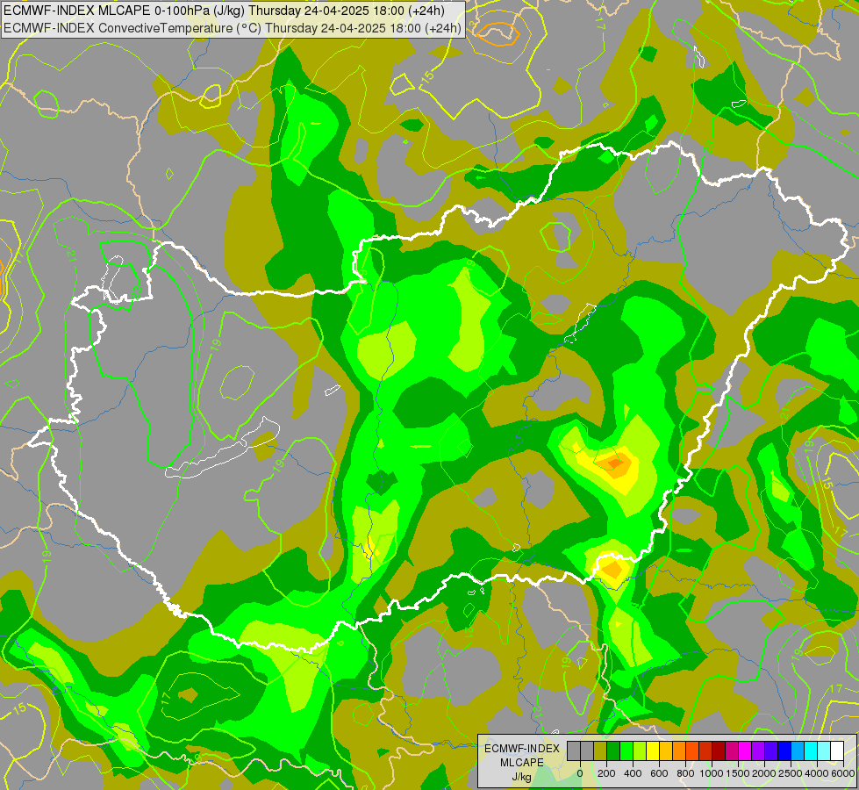Click the MLCAPE 0-100hPa title line

coord(224,11)
